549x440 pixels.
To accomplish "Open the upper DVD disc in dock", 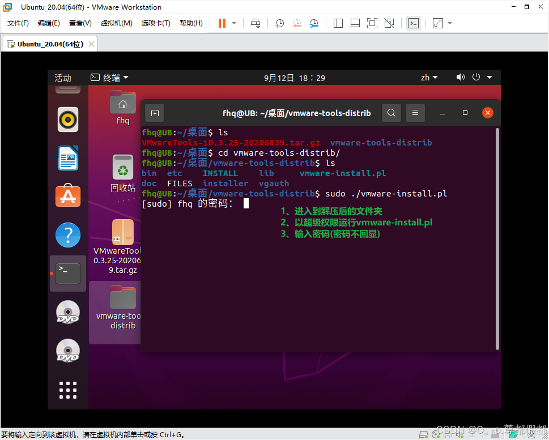I will point(68,312).
